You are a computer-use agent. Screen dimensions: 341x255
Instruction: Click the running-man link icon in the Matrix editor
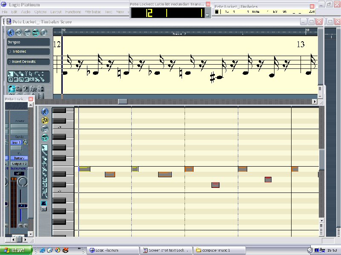click(45, 112)
